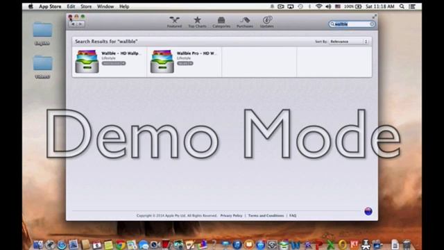Go forward using the right navigation arrow
Image resolution: width=444 pixels, height=250 pixels.
click(80, 24)
